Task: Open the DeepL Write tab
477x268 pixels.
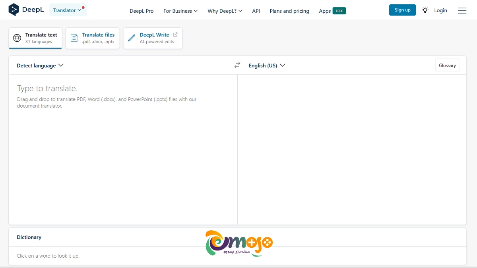Action: coord(153,38)
